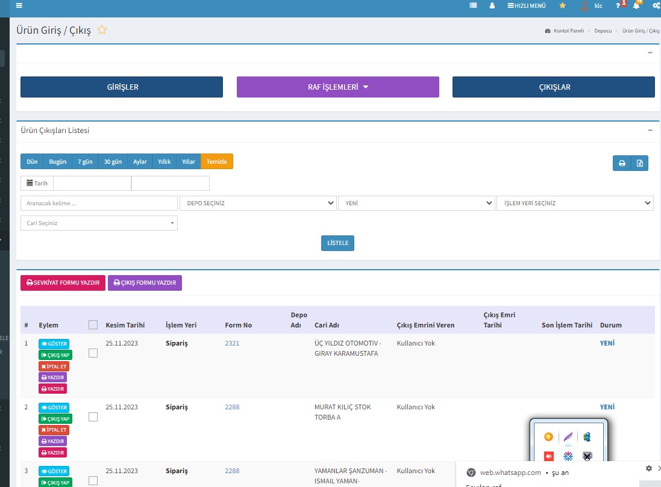Check the row 2 MURAT KILIÇ checkbox
The width and height of the screenshot is (661, 487).
93,417
